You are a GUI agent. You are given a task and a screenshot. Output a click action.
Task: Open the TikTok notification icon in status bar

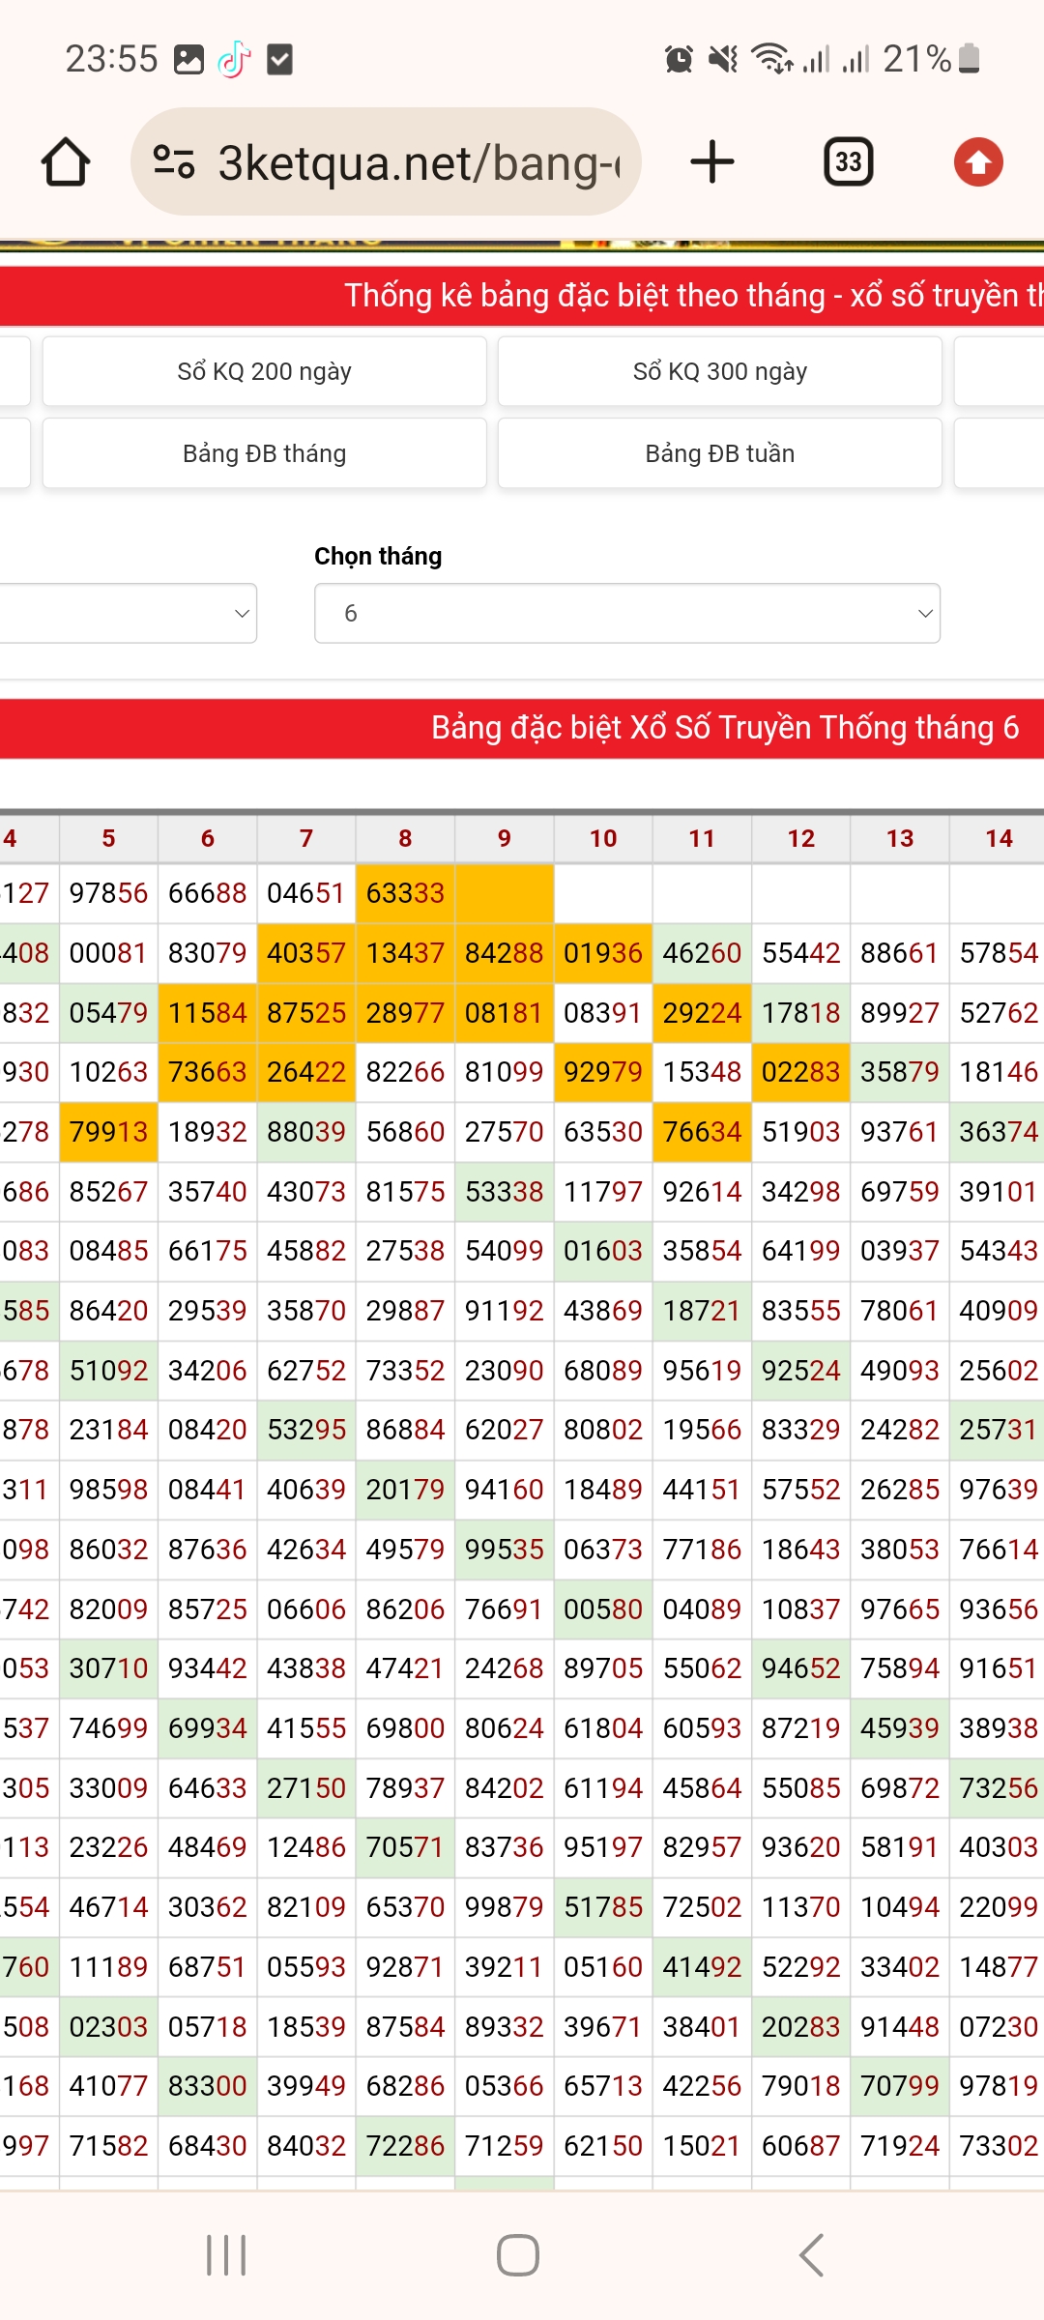234,60
